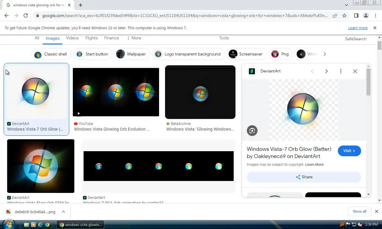382x229 pixels.
Task: Open the search Tools options
Action: coord(224,38)
